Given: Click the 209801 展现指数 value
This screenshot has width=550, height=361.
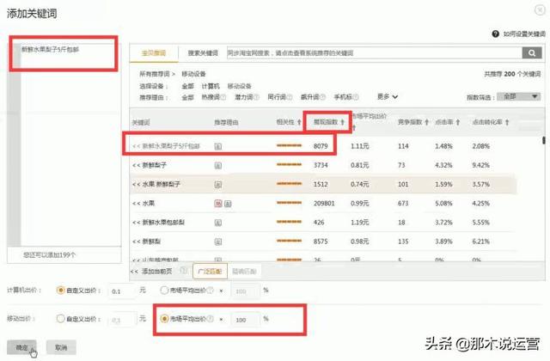Looking at the screenshot, I should (324, 203).
